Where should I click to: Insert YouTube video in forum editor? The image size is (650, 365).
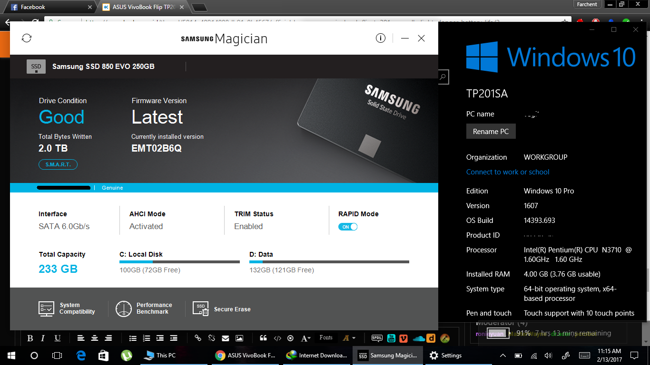pyautogui.click(x=391, y=338)
